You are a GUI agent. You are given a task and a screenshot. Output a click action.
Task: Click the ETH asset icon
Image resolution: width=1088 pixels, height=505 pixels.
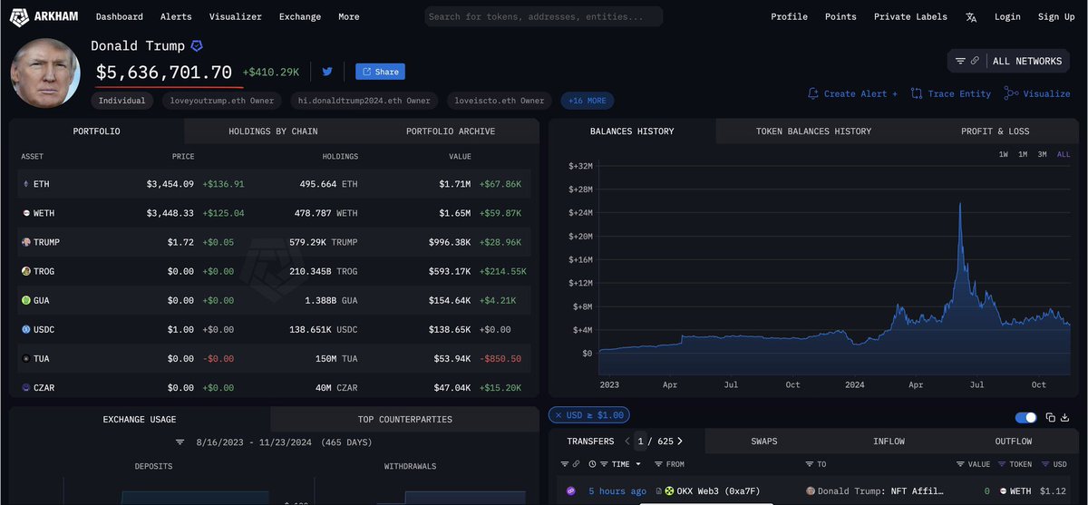tap(25, 184)
